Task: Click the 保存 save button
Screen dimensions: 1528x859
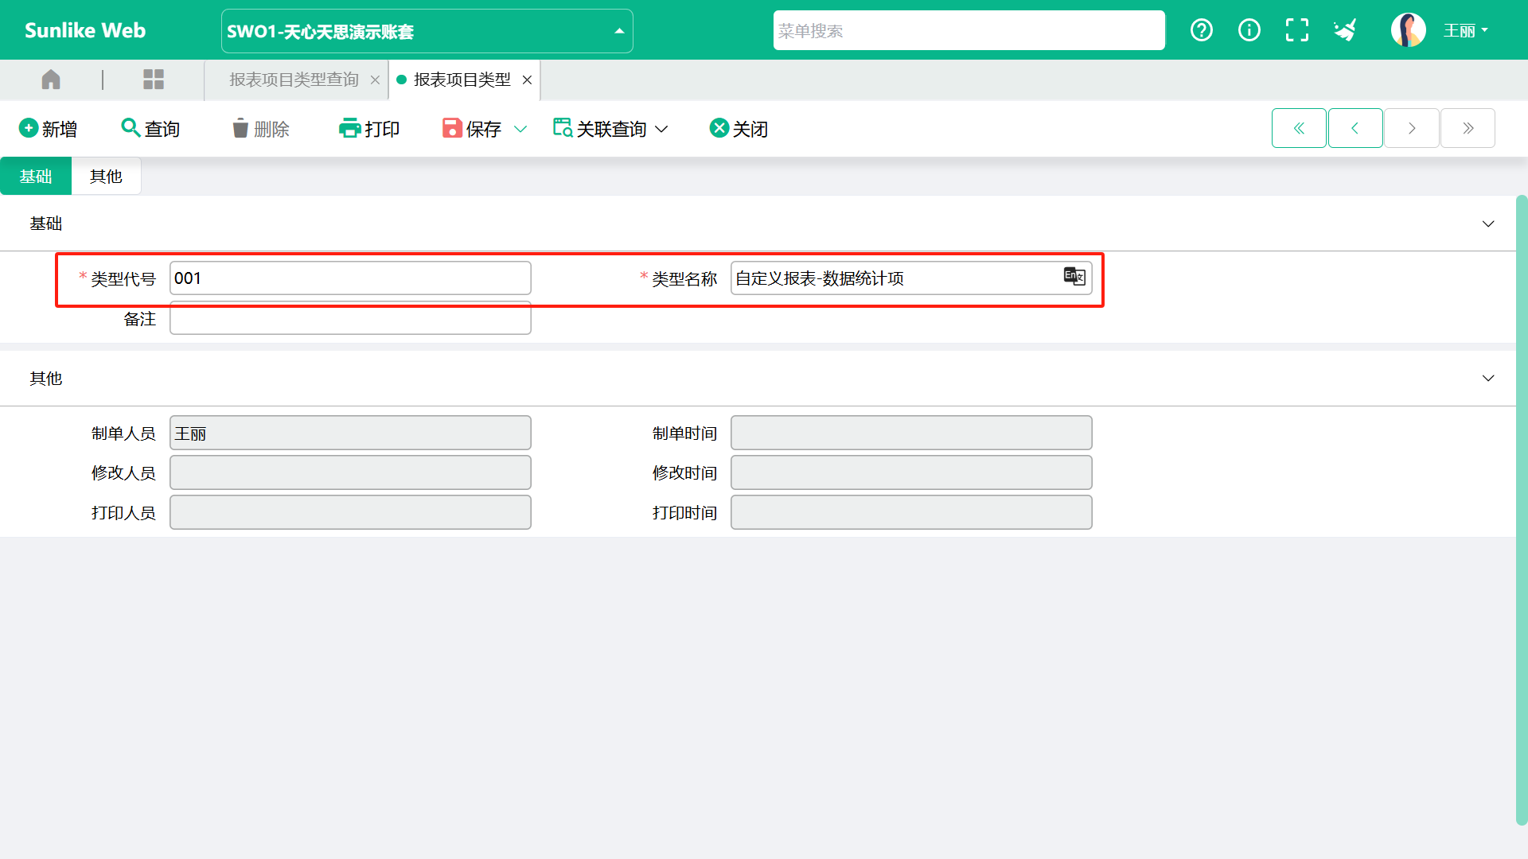Action: click(x=472, y=129)
